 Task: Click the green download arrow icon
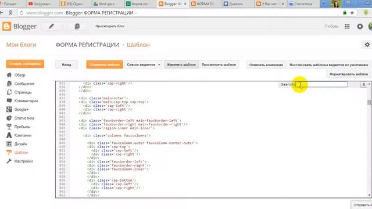(x=366, y=13)
